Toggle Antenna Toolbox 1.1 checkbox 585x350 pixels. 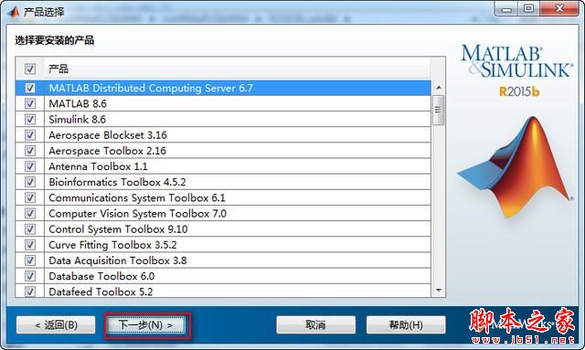30,166
